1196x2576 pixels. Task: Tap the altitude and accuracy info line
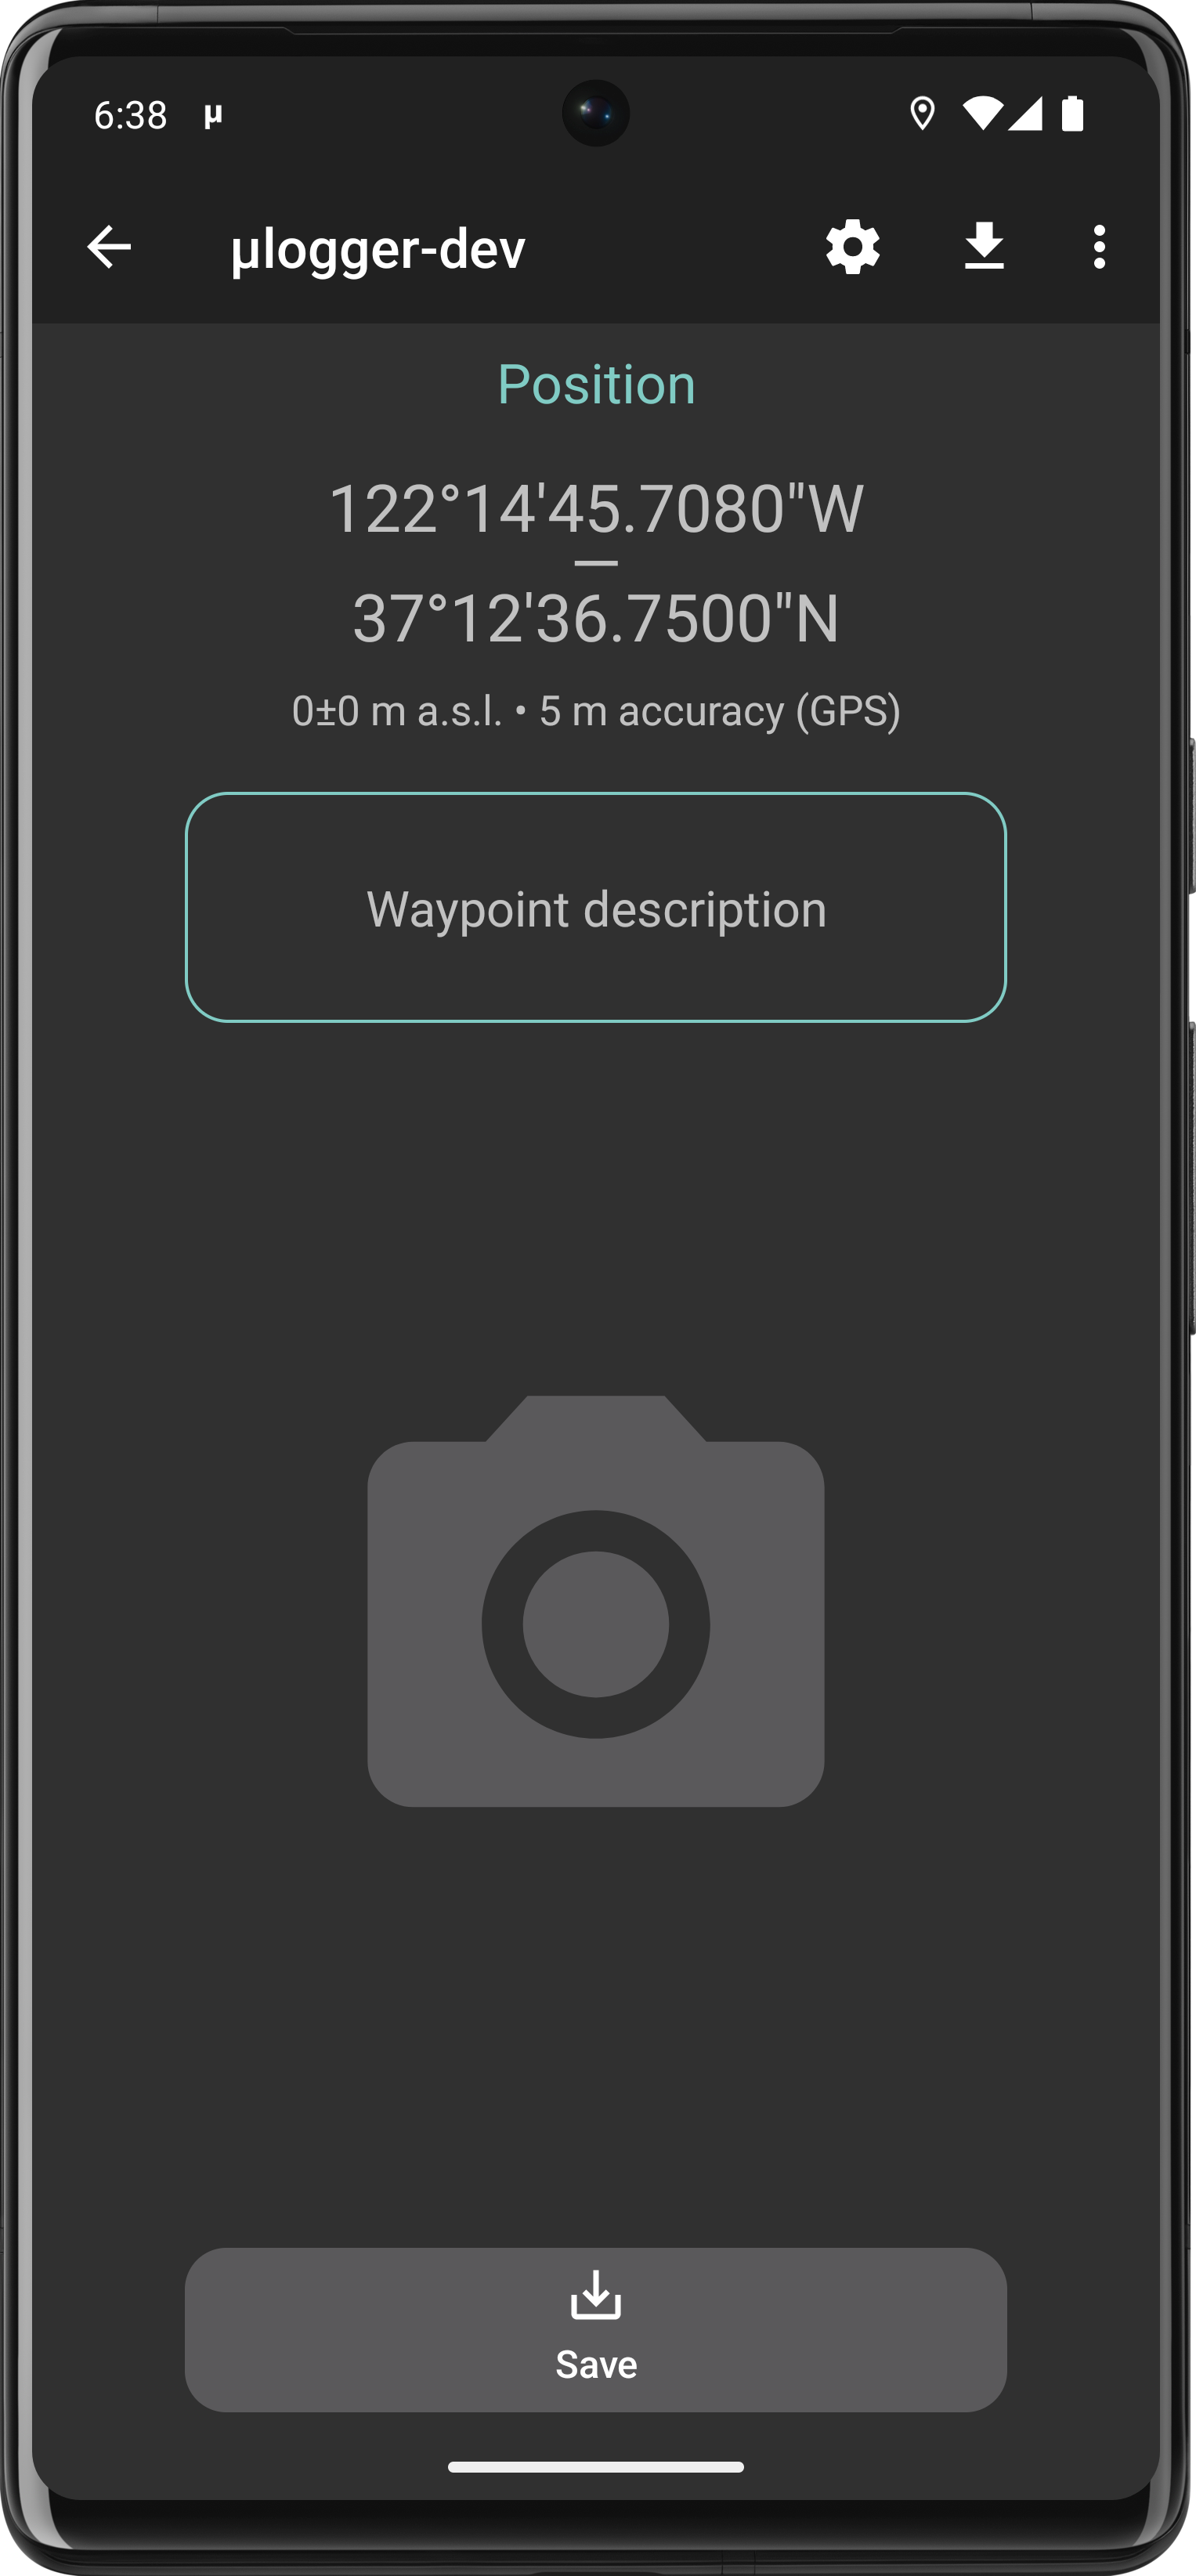[x=596, y=711]
